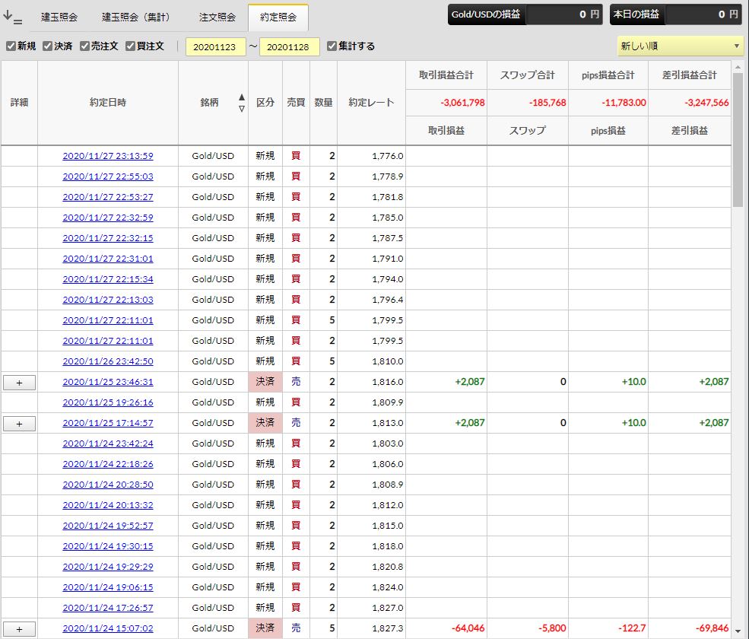Viewport: 749px width, 639px height.
Task: Open execution 2020/11/27 22:13:03 link
Action: point(108,300)
